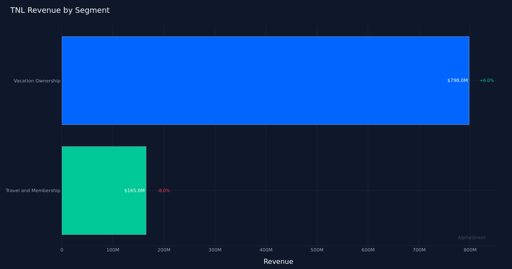The height and width of the screenshot is (269, 512).
Task: Select the 400M axis tick label
Action: tap(266, 250)
